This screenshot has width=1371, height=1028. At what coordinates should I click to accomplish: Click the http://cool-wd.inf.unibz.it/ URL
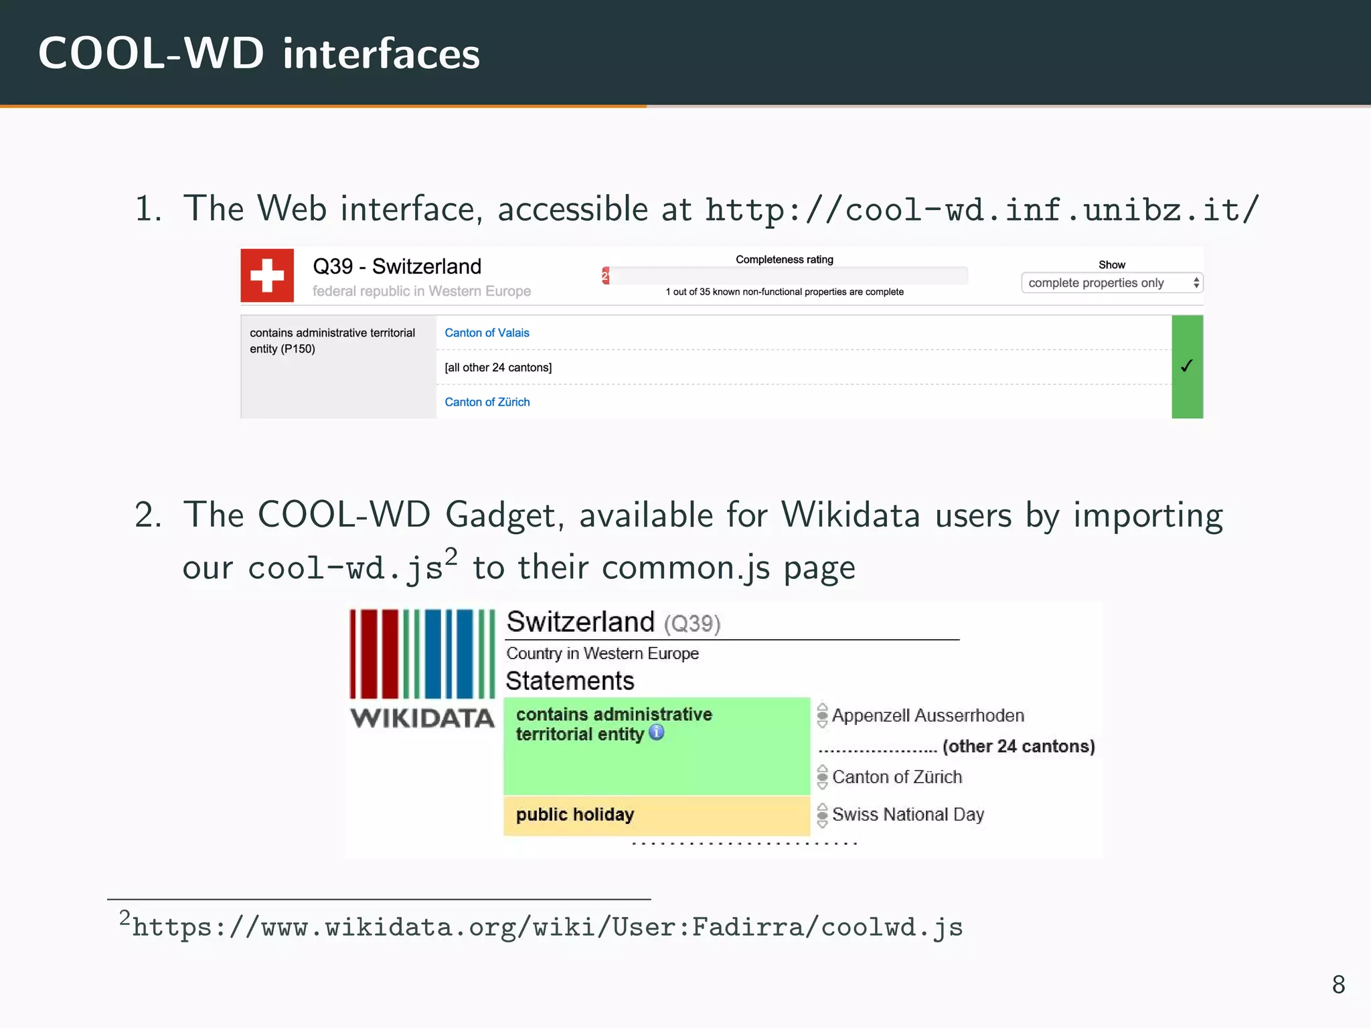[x=982, y=209]
